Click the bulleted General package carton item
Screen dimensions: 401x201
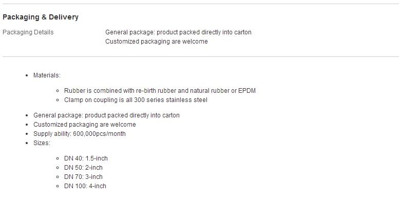[x=106, y=115]
